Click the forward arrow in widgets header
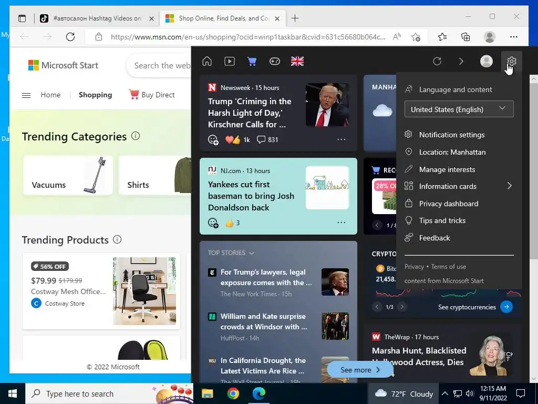Screen dimensions: 538x404 (461, 62)
